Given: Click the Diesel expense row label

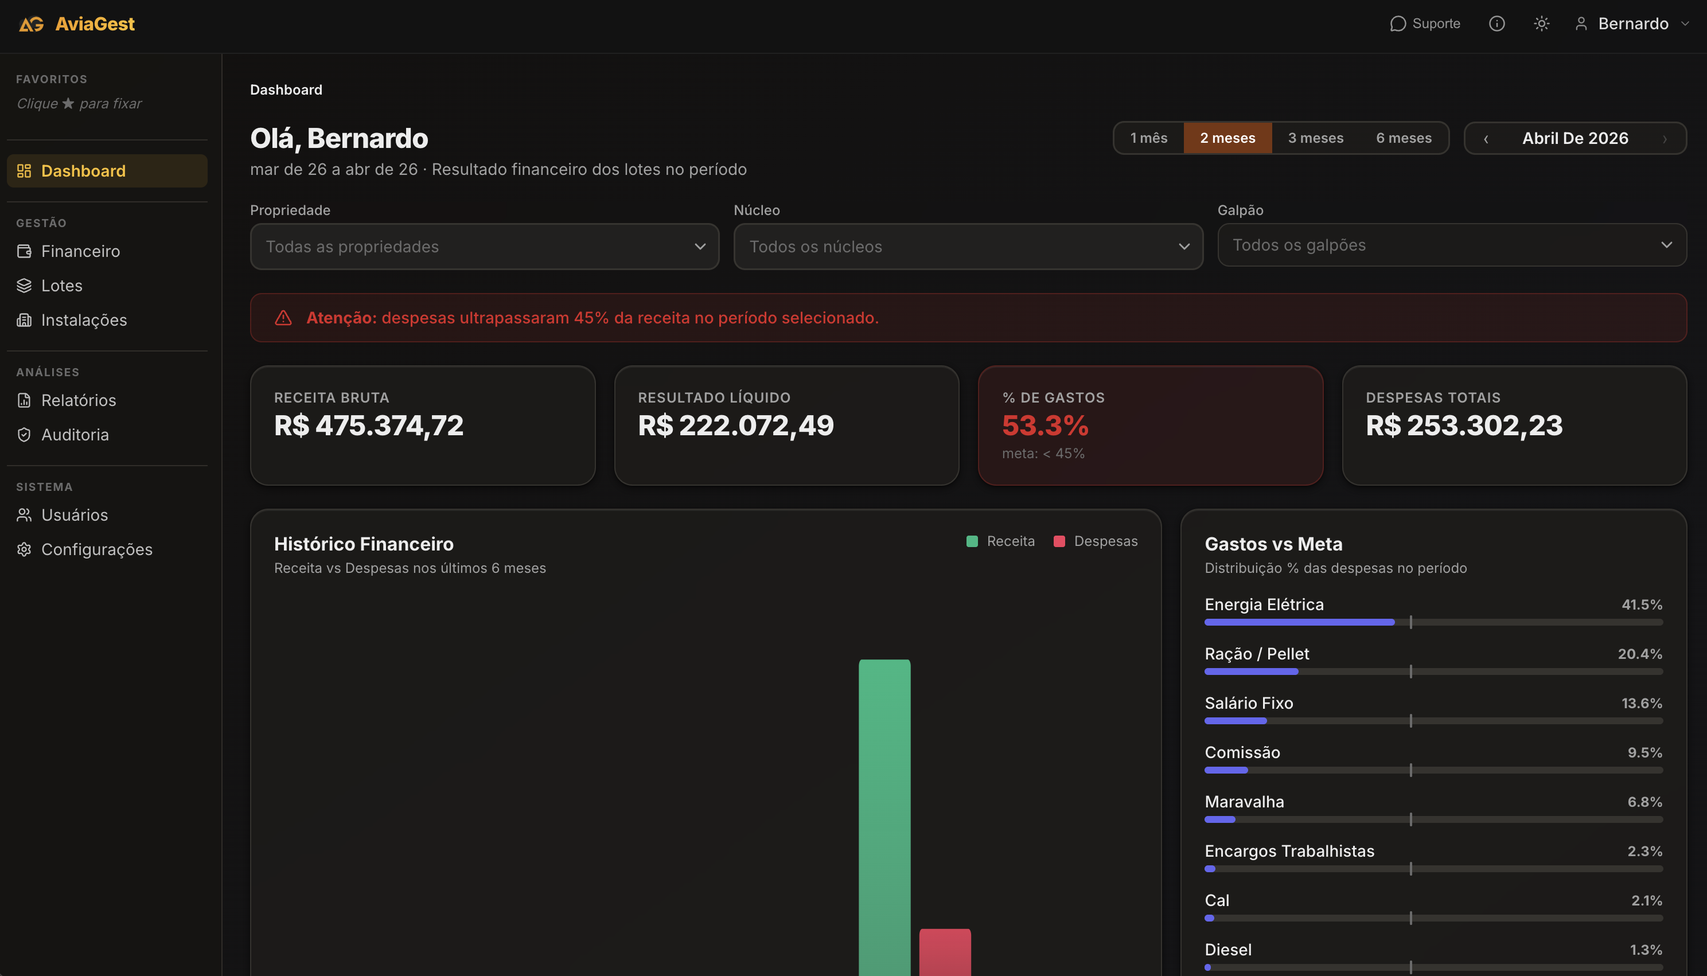Looking at the screenshot, I should tap(1228, 949).
